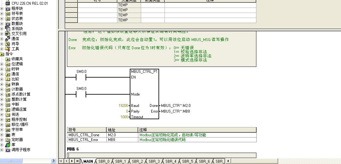The width and height of the screenshot is (341, 164).
Task: Click the 浮点数计算 floating-point math icon
Action: point(8,94)
